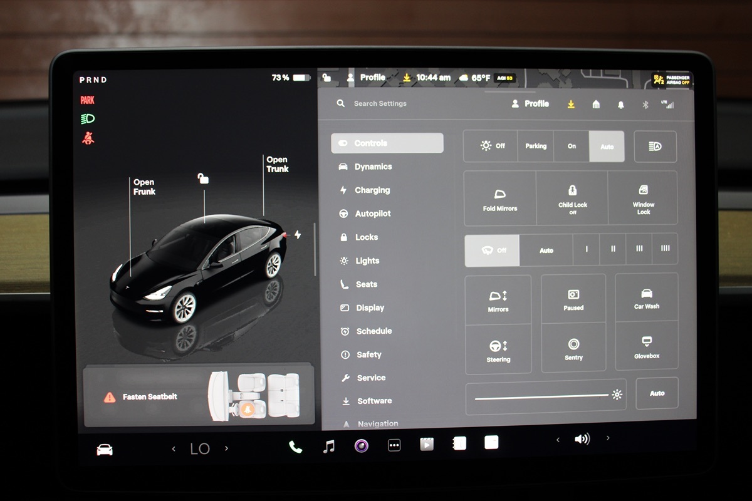Select Charging in settings sidebar
Viewport: 752px width, 501px height.
click(x=372, y=190)
